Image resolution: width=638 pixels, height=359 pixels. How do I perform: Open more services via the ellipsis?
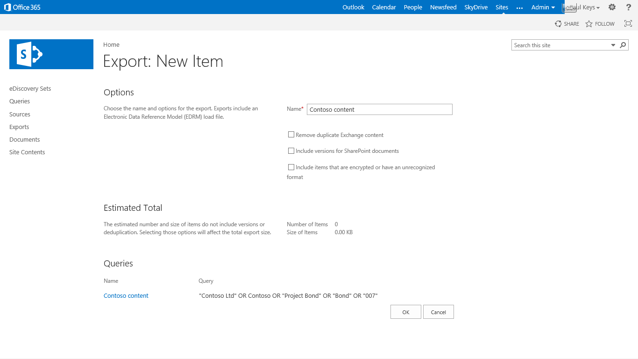coord(519,7)
